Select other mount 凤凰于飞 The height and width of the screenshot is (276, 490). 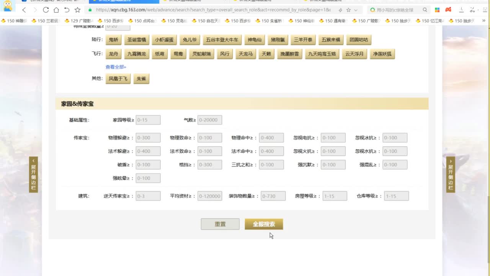coord(118,79)
